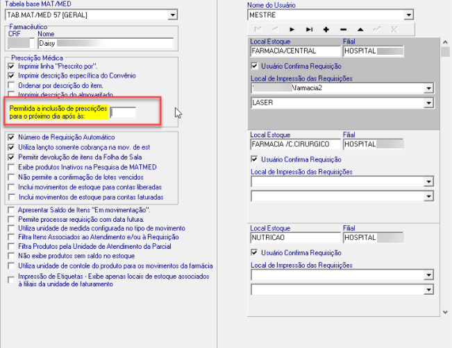Uncheck Número de Requisição Automático

11,137
